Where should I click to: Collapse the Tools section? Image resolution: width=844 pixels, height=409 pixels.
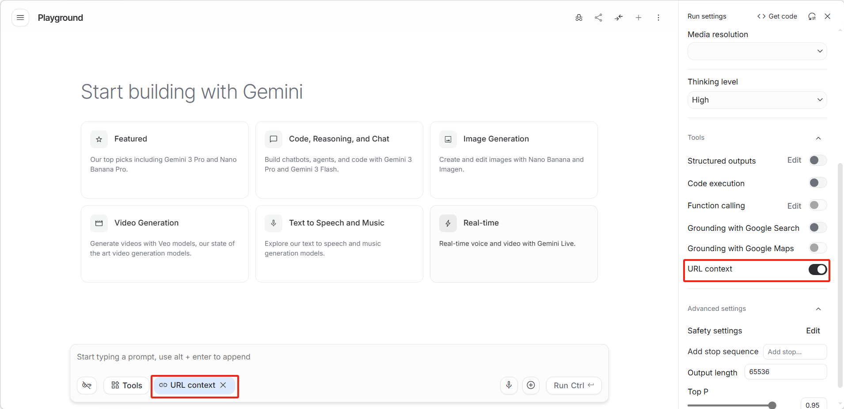click(818, 138)
